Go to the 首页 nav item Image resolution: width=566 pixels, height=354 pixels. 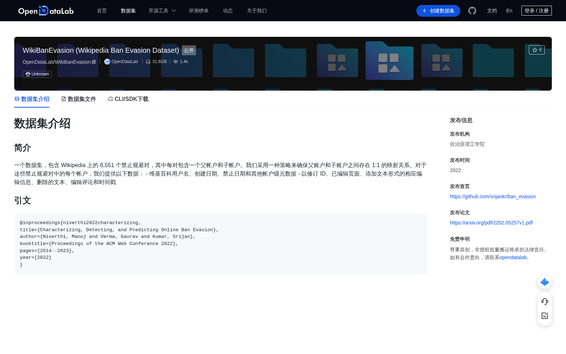click(102, 11)
